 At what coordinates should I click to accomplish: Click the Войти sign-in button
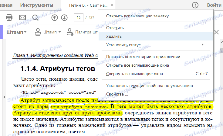pos(214,5)
